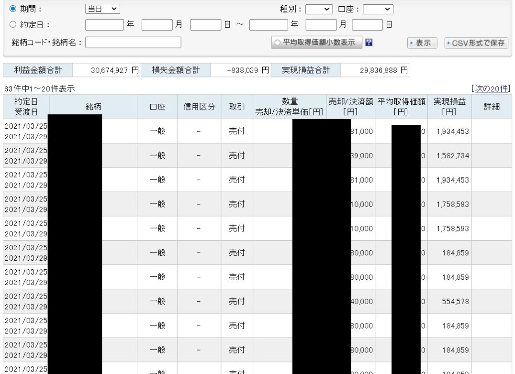Click the 実現損益[円] column header

click(449, 107)
